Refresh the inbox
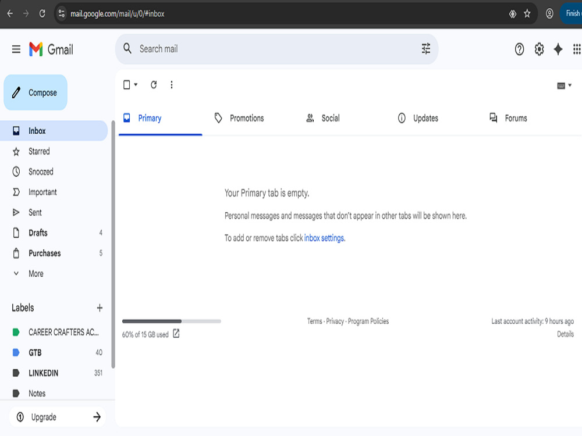Image resolution: width=582 pixels, height=436 pixels. coord(154,85)
